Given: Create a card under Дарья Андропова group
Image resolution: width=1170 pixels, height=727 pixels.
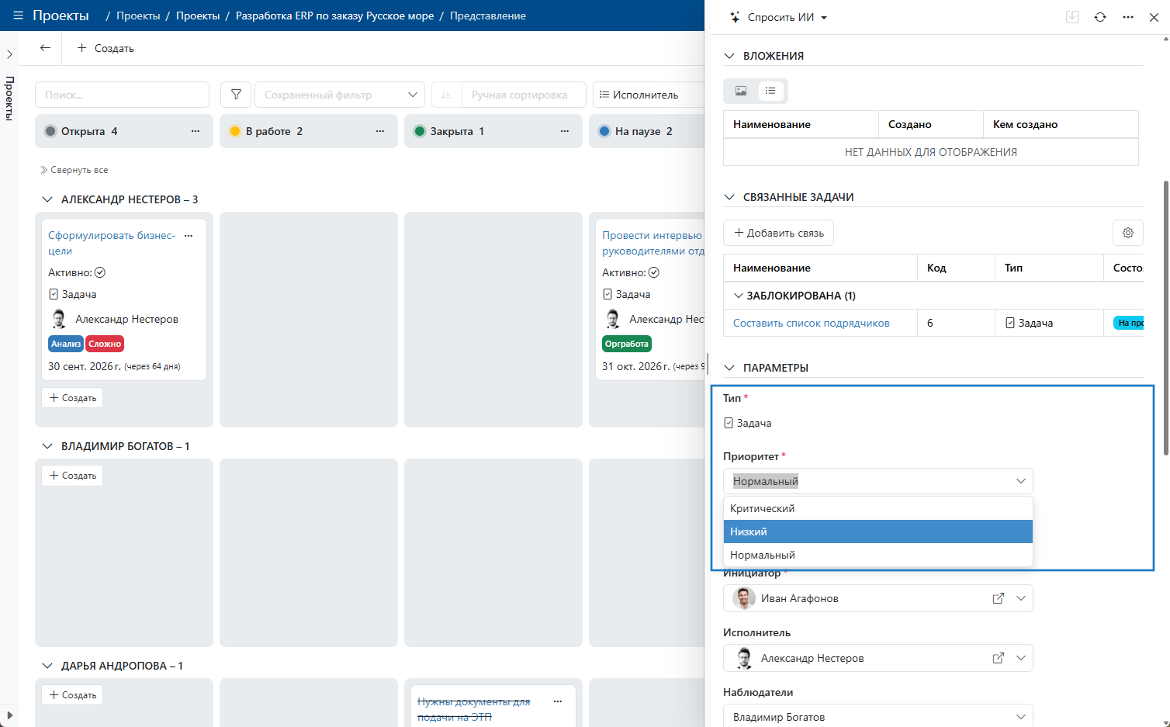Looking at the screenshot, I should (72, 695).
